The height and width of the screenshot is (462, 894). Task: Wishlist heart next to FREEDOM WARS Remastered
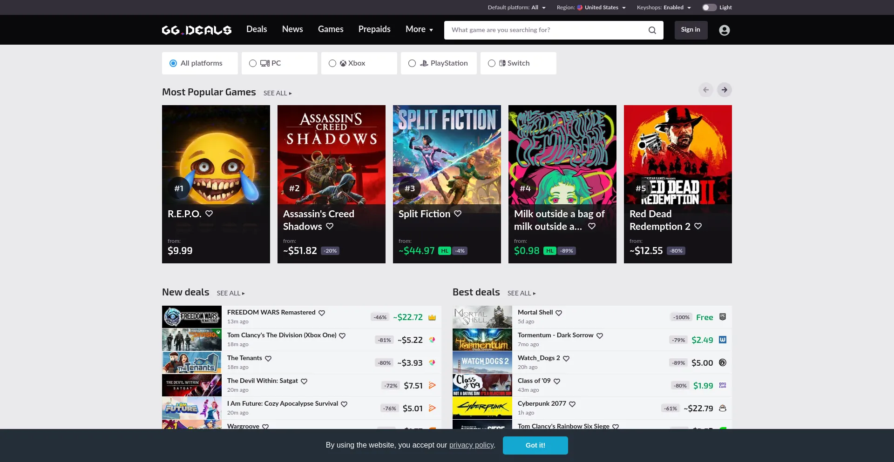point(322,313)
